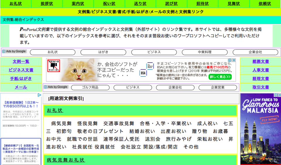Open the 詫び状 tab in top navigation
Screen dimensions: 281x165
click(171, 4)
